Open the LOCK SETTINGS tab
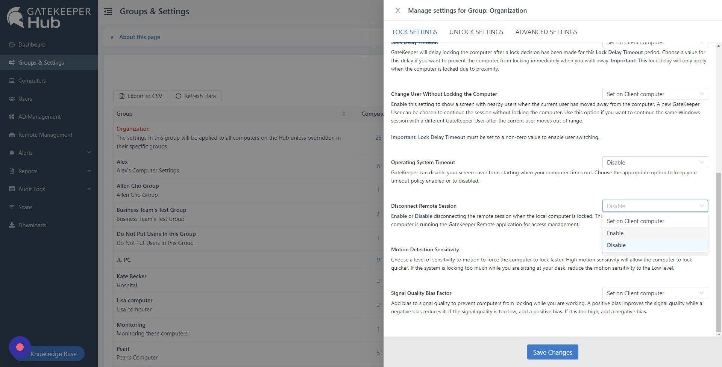722x367 pixels. tap(415, 32)
